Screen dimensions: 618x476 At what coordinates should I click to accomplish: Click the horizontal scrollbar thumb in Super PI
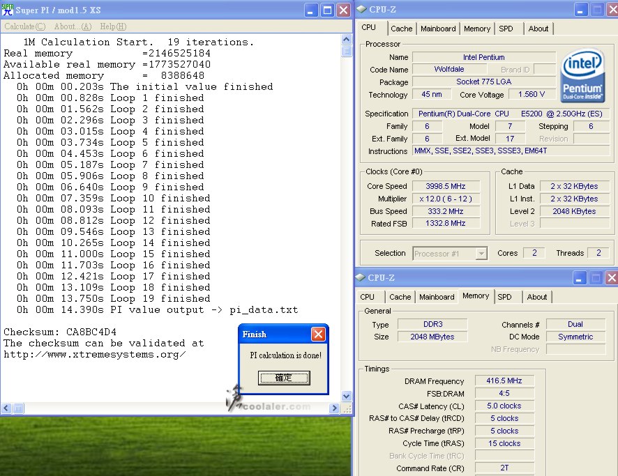18,408
